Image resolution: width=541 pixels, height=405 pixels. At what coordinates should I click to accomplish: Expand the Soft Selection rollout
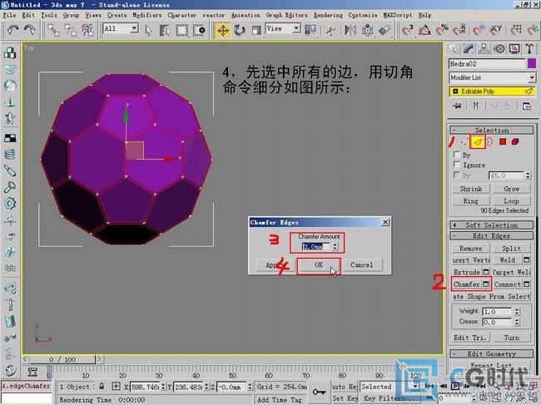click(x=492, y=225)
